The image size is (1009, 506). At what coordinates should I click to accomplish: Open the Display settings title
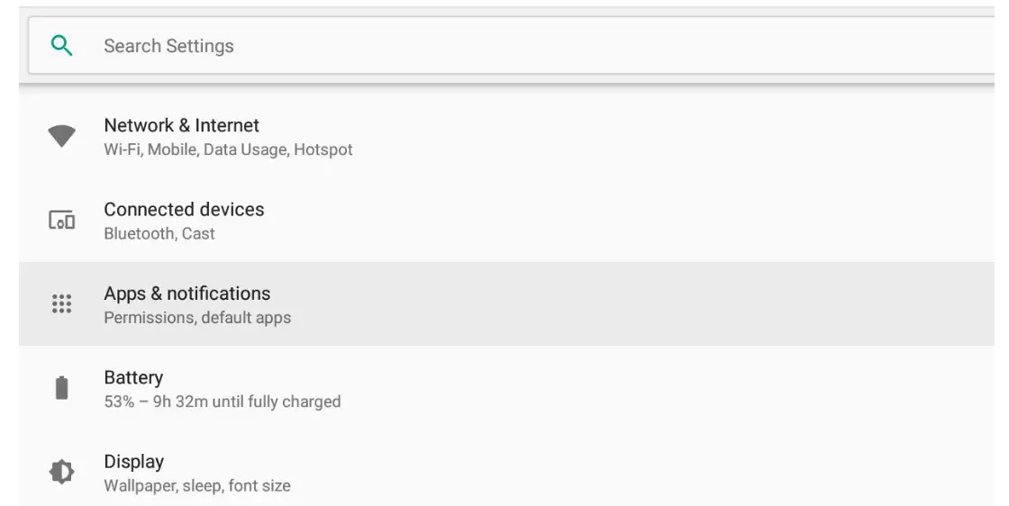pos(133,462)
